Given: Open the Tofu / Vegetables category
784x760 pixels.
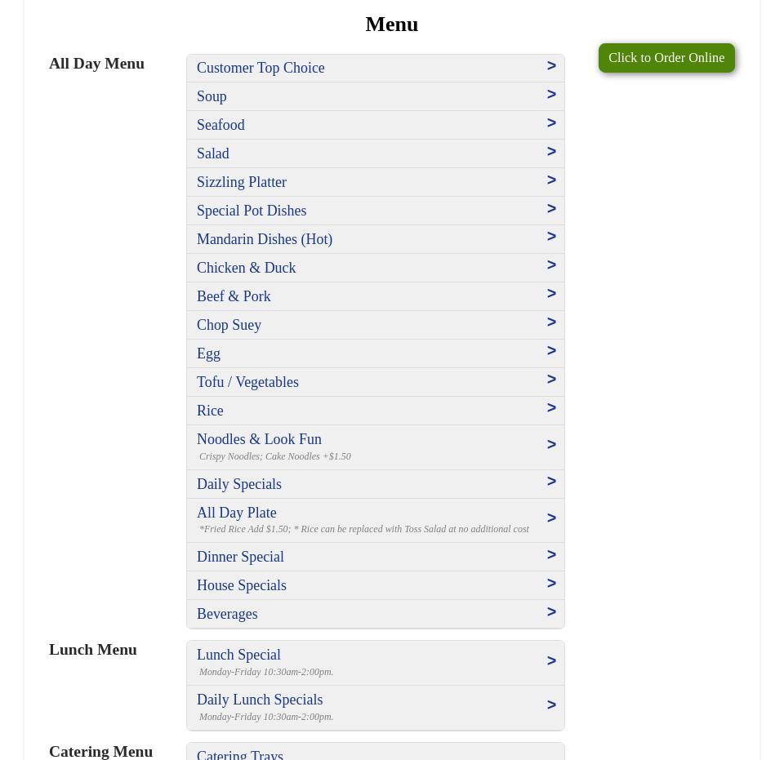Looking at the screenshot, I should coord(247,382).
